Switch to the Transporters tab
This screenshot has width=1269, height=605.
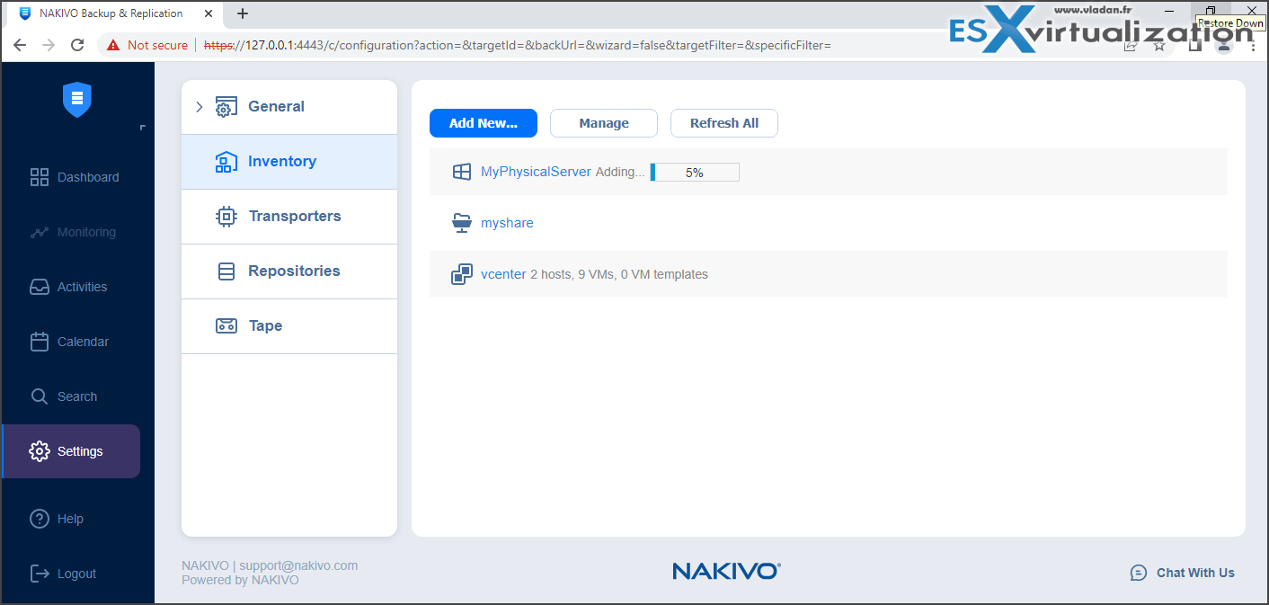click(289, 217)
